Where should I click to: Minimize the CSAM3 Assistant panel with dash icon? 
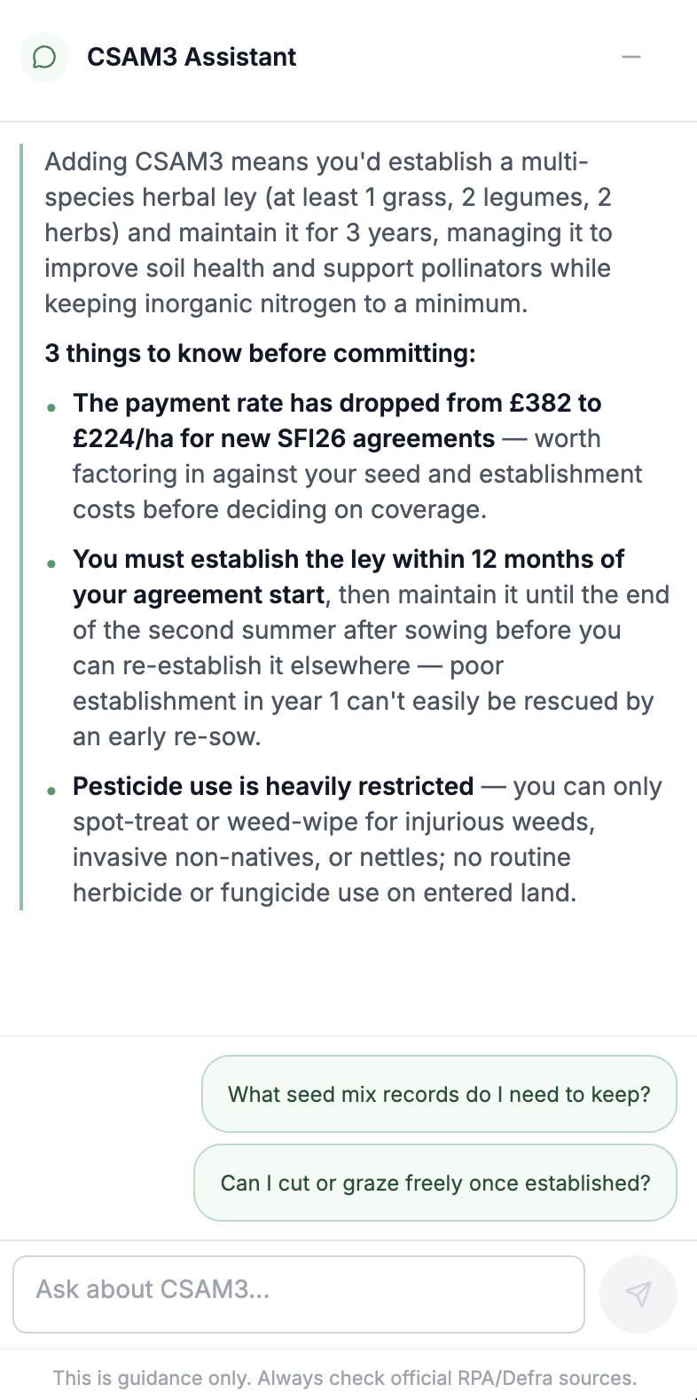631,57
